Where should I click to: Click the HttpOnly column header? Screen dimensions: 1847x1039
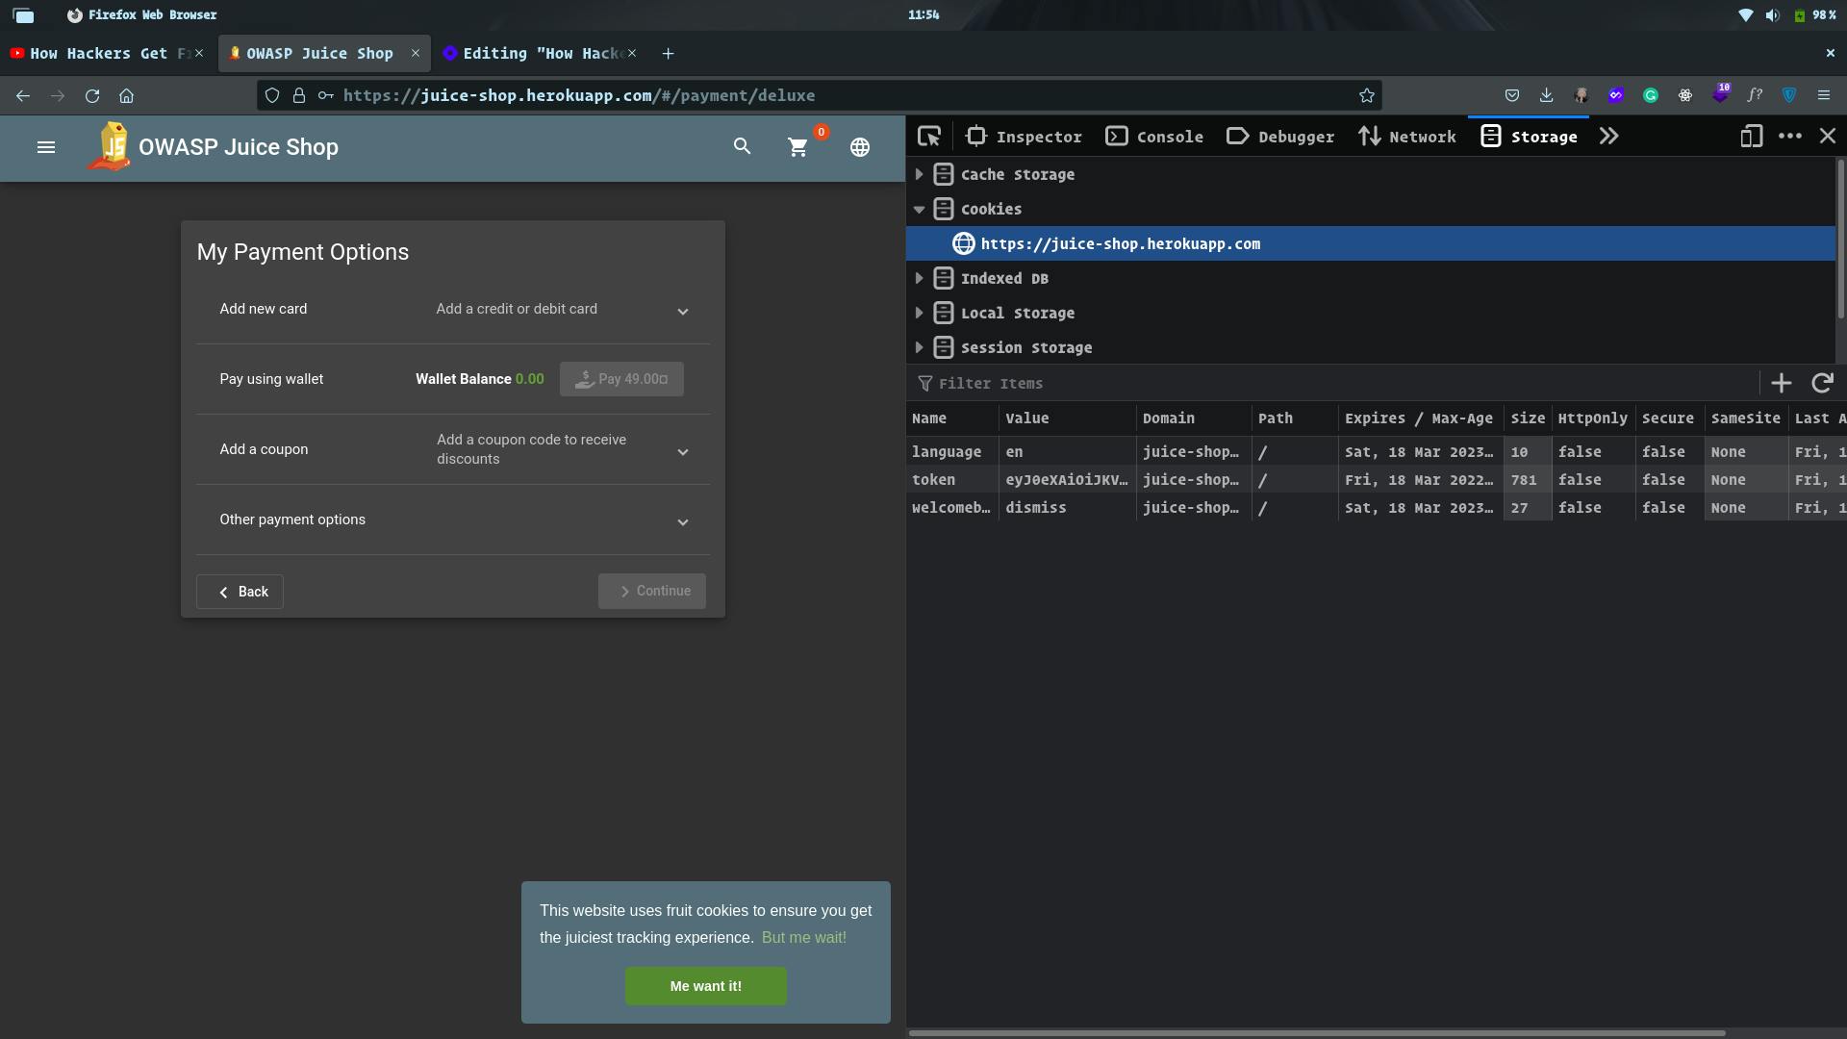(1593, 418)
